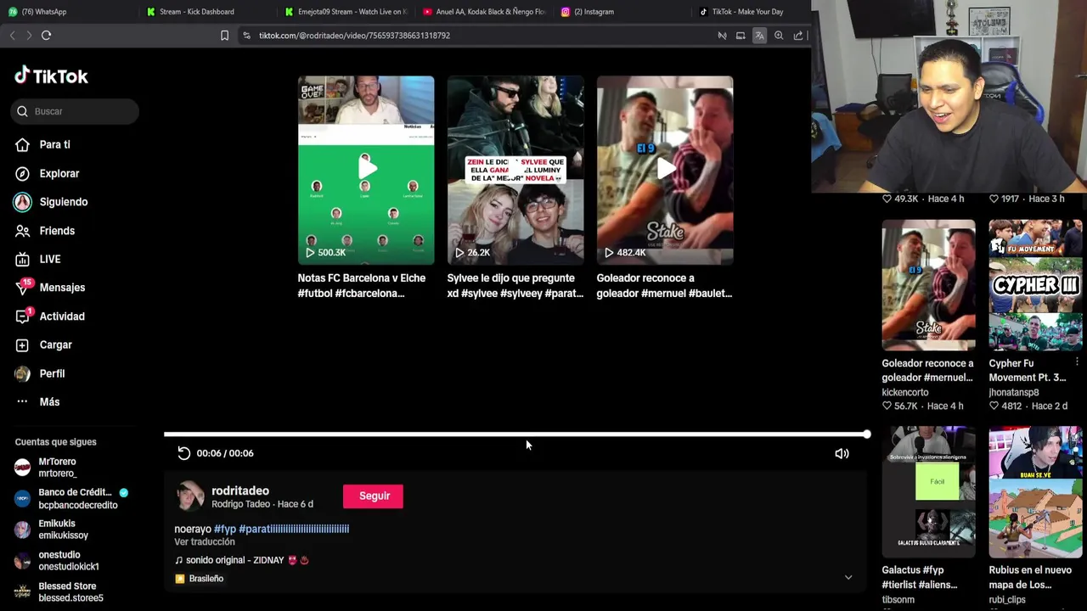Play Goleador reconoce a goleador center video
This screenshot has height=611, width=1087.
click(665, 170)
